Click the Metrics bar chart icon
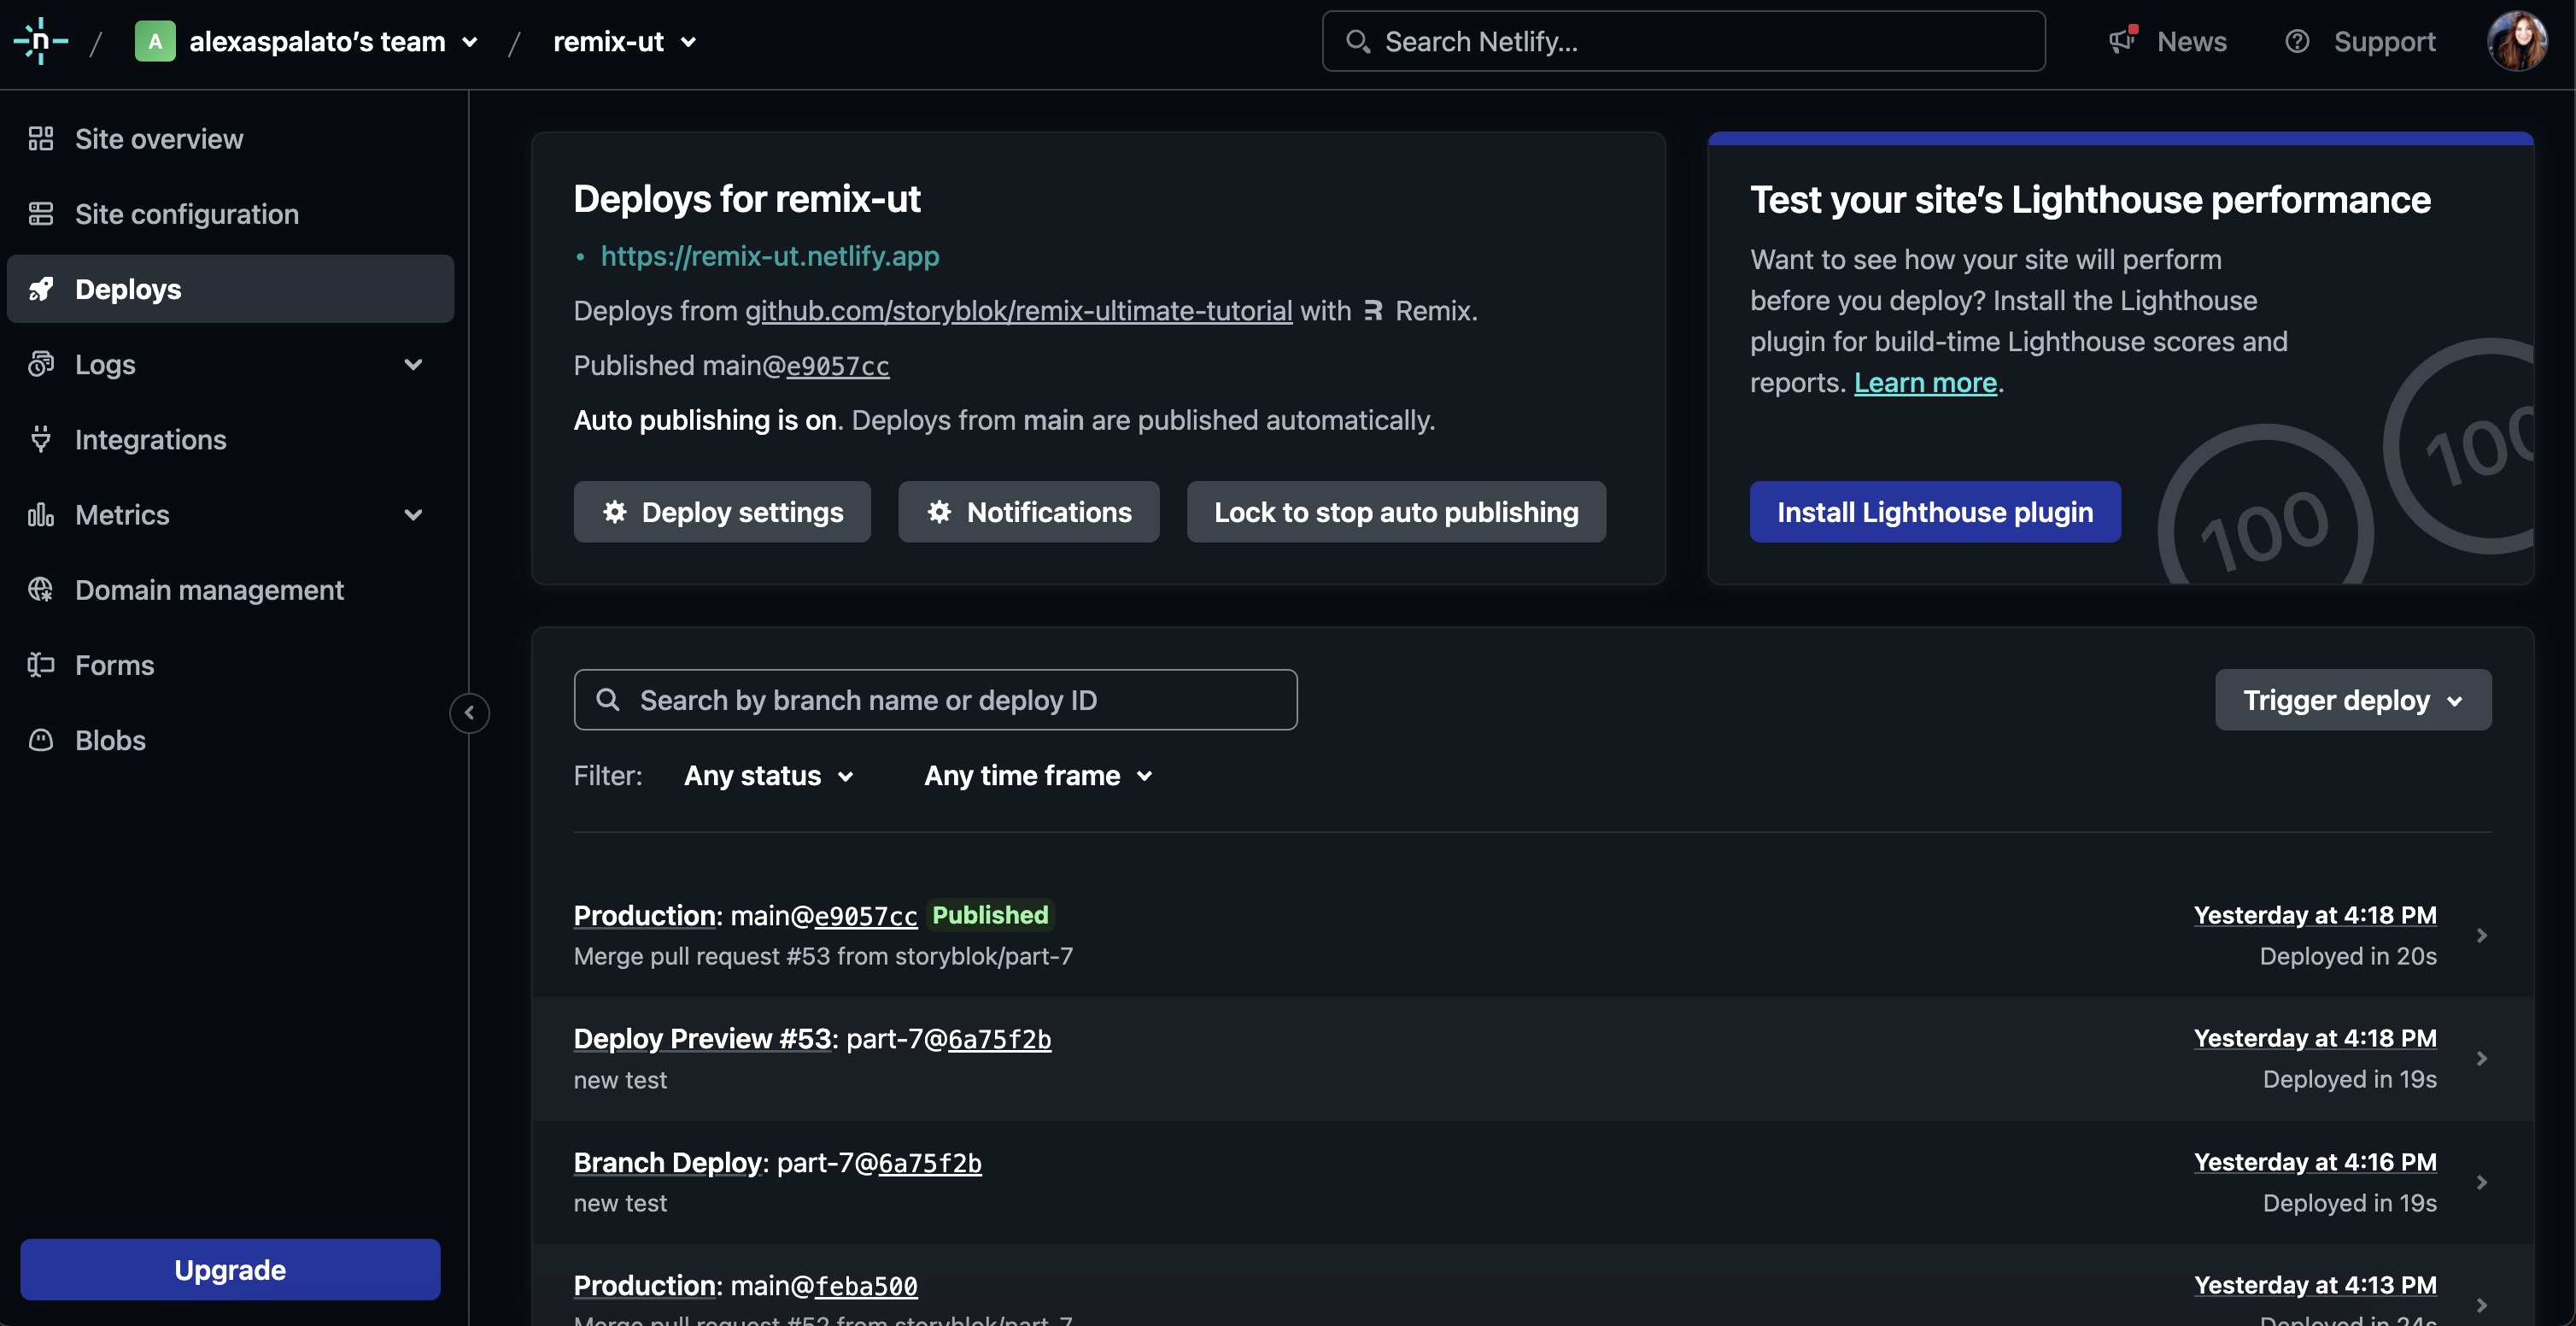Image resolution: width=2576 pixels, height=1326 pixels. pyautogui.click(x=41, y=514)
